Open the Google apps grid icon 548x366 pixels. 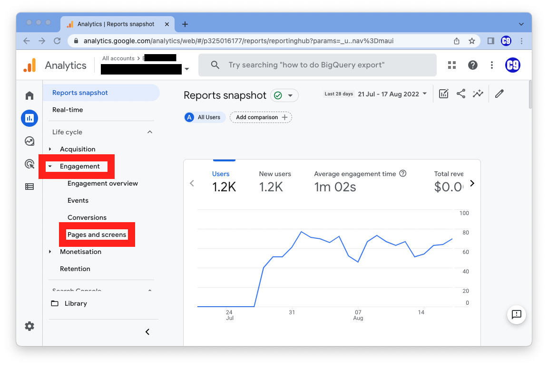coord(452,65)
